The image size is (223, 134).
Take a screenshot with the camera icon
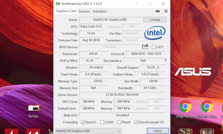(158, 11)
